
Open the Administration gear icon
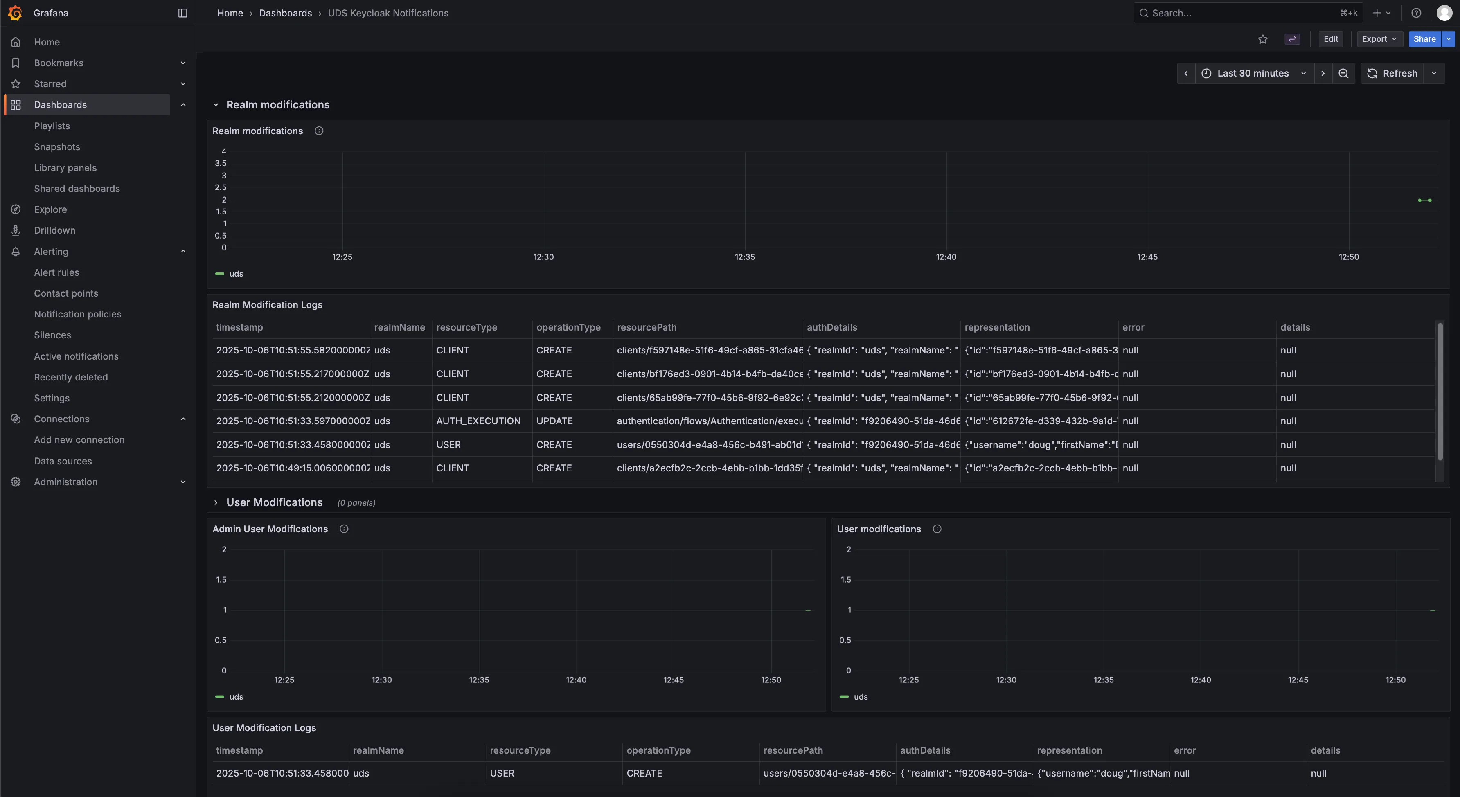pos(15,482)
